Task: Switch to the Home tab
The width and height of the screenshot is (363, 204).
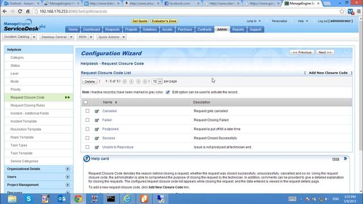Action: tap(73, 29)
